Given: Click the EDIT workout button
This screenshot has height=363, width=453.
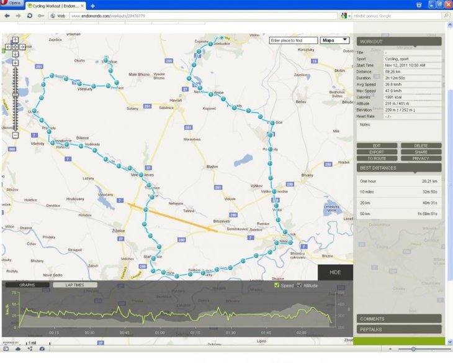Looking at the screenshot, I should click(377, 145).
